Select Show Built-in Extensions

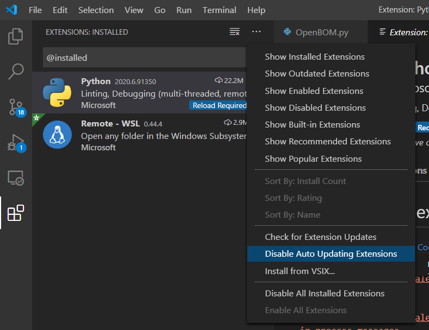point(331,125)
